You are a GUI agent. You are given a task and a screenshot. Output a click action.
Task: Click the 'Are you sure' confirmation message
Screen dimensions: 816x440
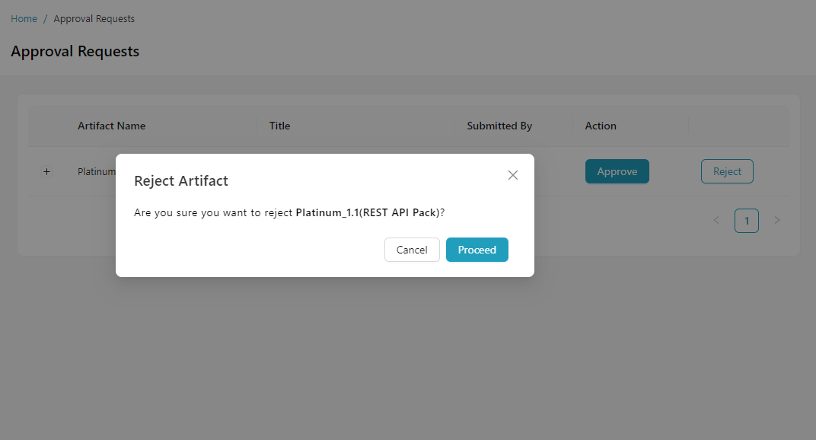tap(213, 212)
